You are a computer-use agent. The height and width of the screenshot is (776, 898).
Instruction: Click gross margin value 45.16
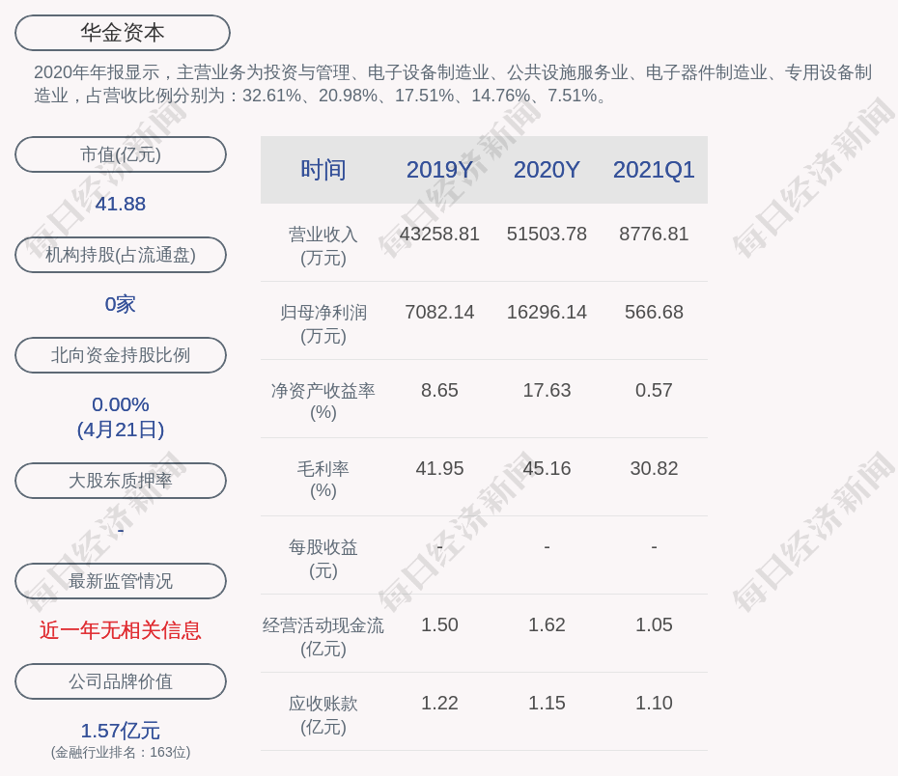[x=547, y=469]
